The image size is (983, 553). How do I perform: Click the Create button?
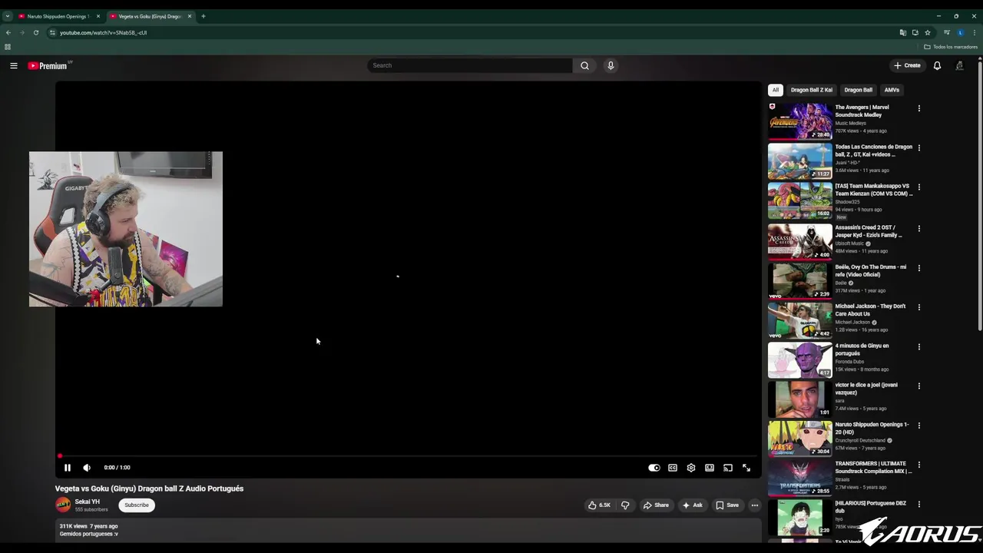point(907,65)
